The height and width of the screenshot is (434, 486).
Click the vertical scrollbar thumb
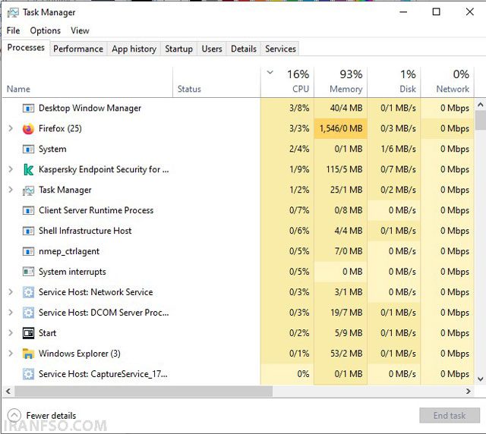click(x=480, y=120)
